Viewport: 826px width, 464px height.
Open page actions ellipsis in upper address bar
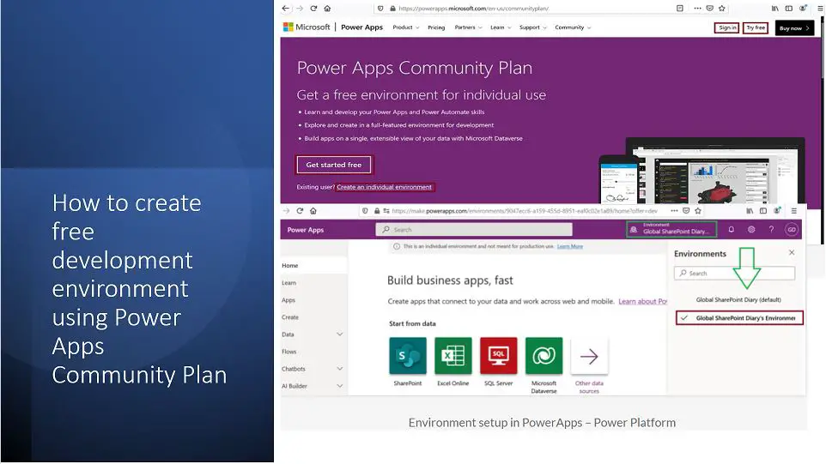[x=697, y=9]
